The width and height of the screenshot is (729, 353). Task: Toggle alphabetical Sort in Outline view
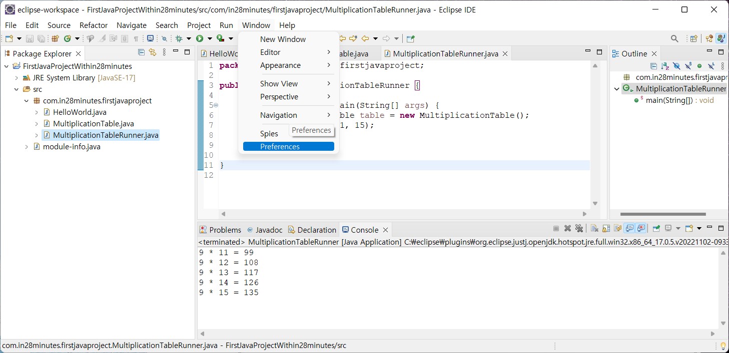(665, 66)
